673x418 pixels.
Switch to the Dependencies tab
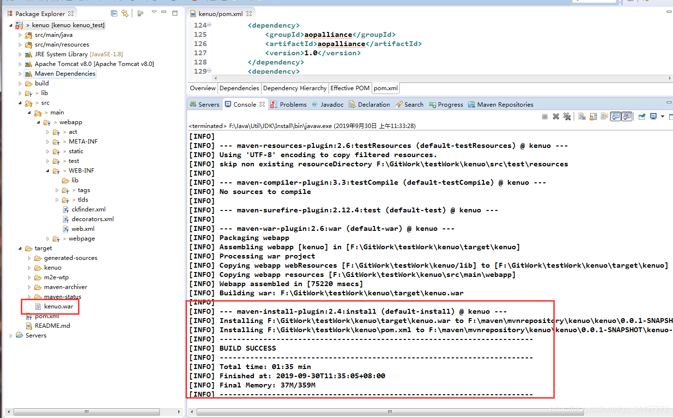[x=239, y=88]
